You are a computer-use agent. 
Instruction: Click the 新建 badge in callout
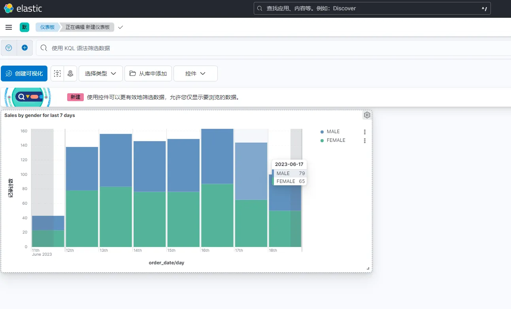pyautogui.click(x=75, y=97)
